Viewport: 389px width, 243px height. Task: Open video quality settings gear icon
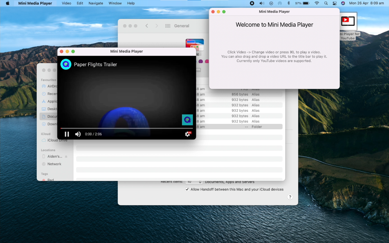[x=188, y=134]
